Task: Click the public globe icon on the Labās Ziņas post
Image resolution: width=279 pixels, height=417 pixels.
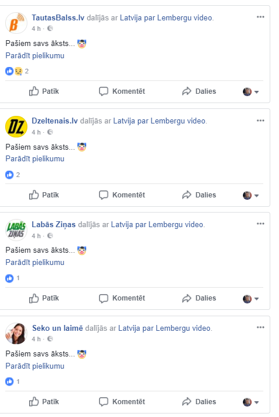Action: 50,236
